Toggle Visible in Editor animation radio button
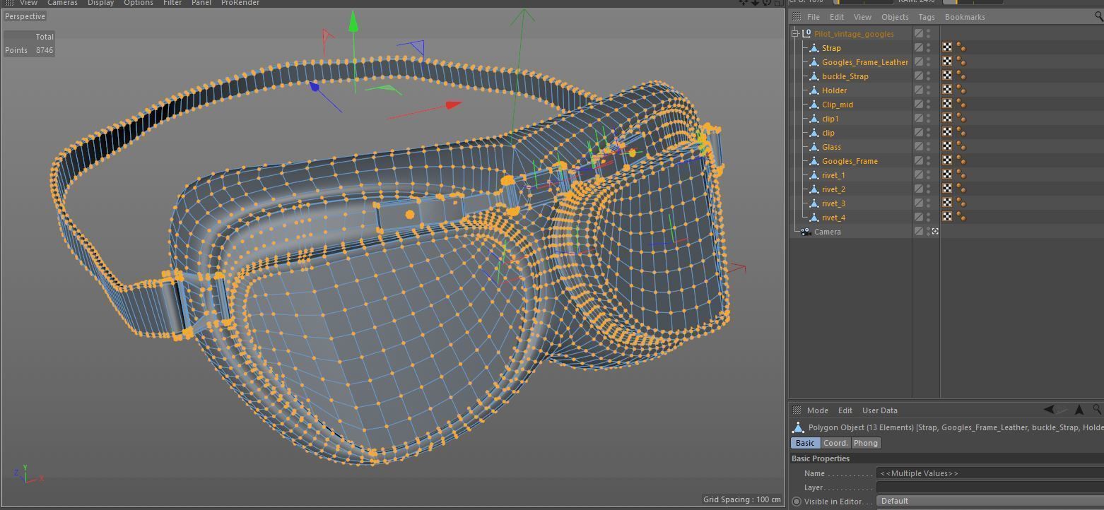Screen dimensions: 1104x510 tap(797, 502)
